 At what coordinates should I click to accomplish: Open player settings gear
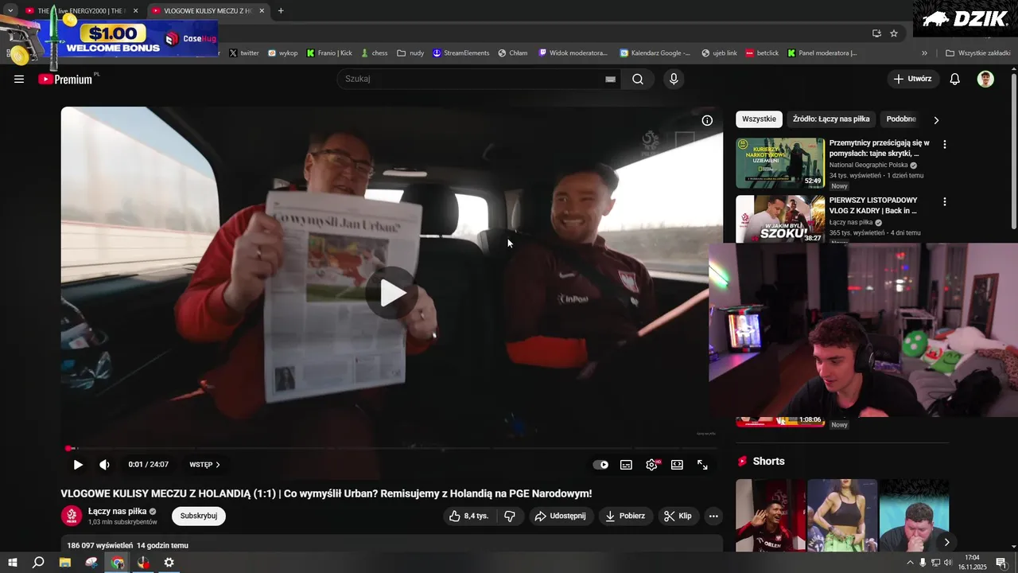pos(652,465)
